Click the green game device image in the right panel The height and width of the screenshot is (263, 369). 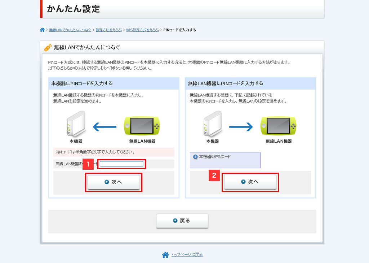click(278, 126)
